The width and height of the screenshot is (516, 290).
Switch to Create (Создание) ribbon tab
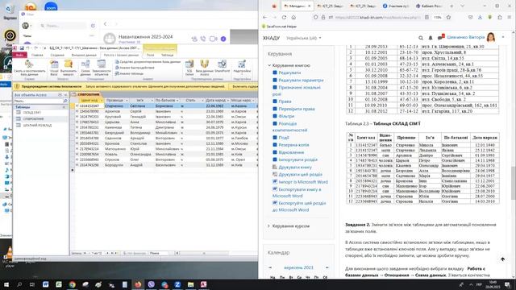57,55
